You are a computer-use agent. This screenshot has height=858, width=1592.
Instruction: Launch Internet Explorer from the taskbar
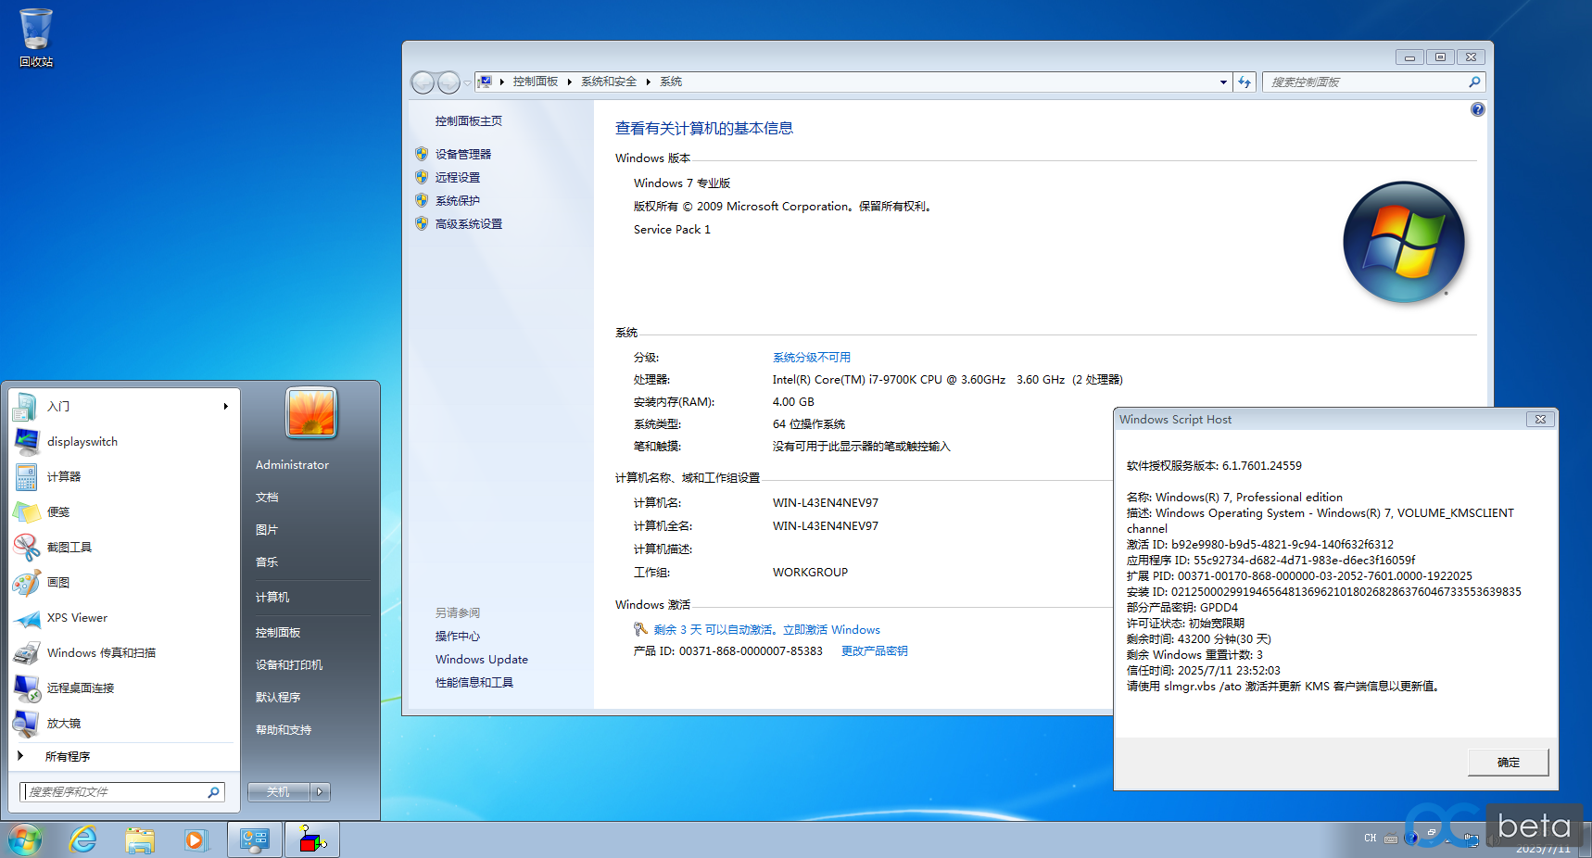(83, 840)
